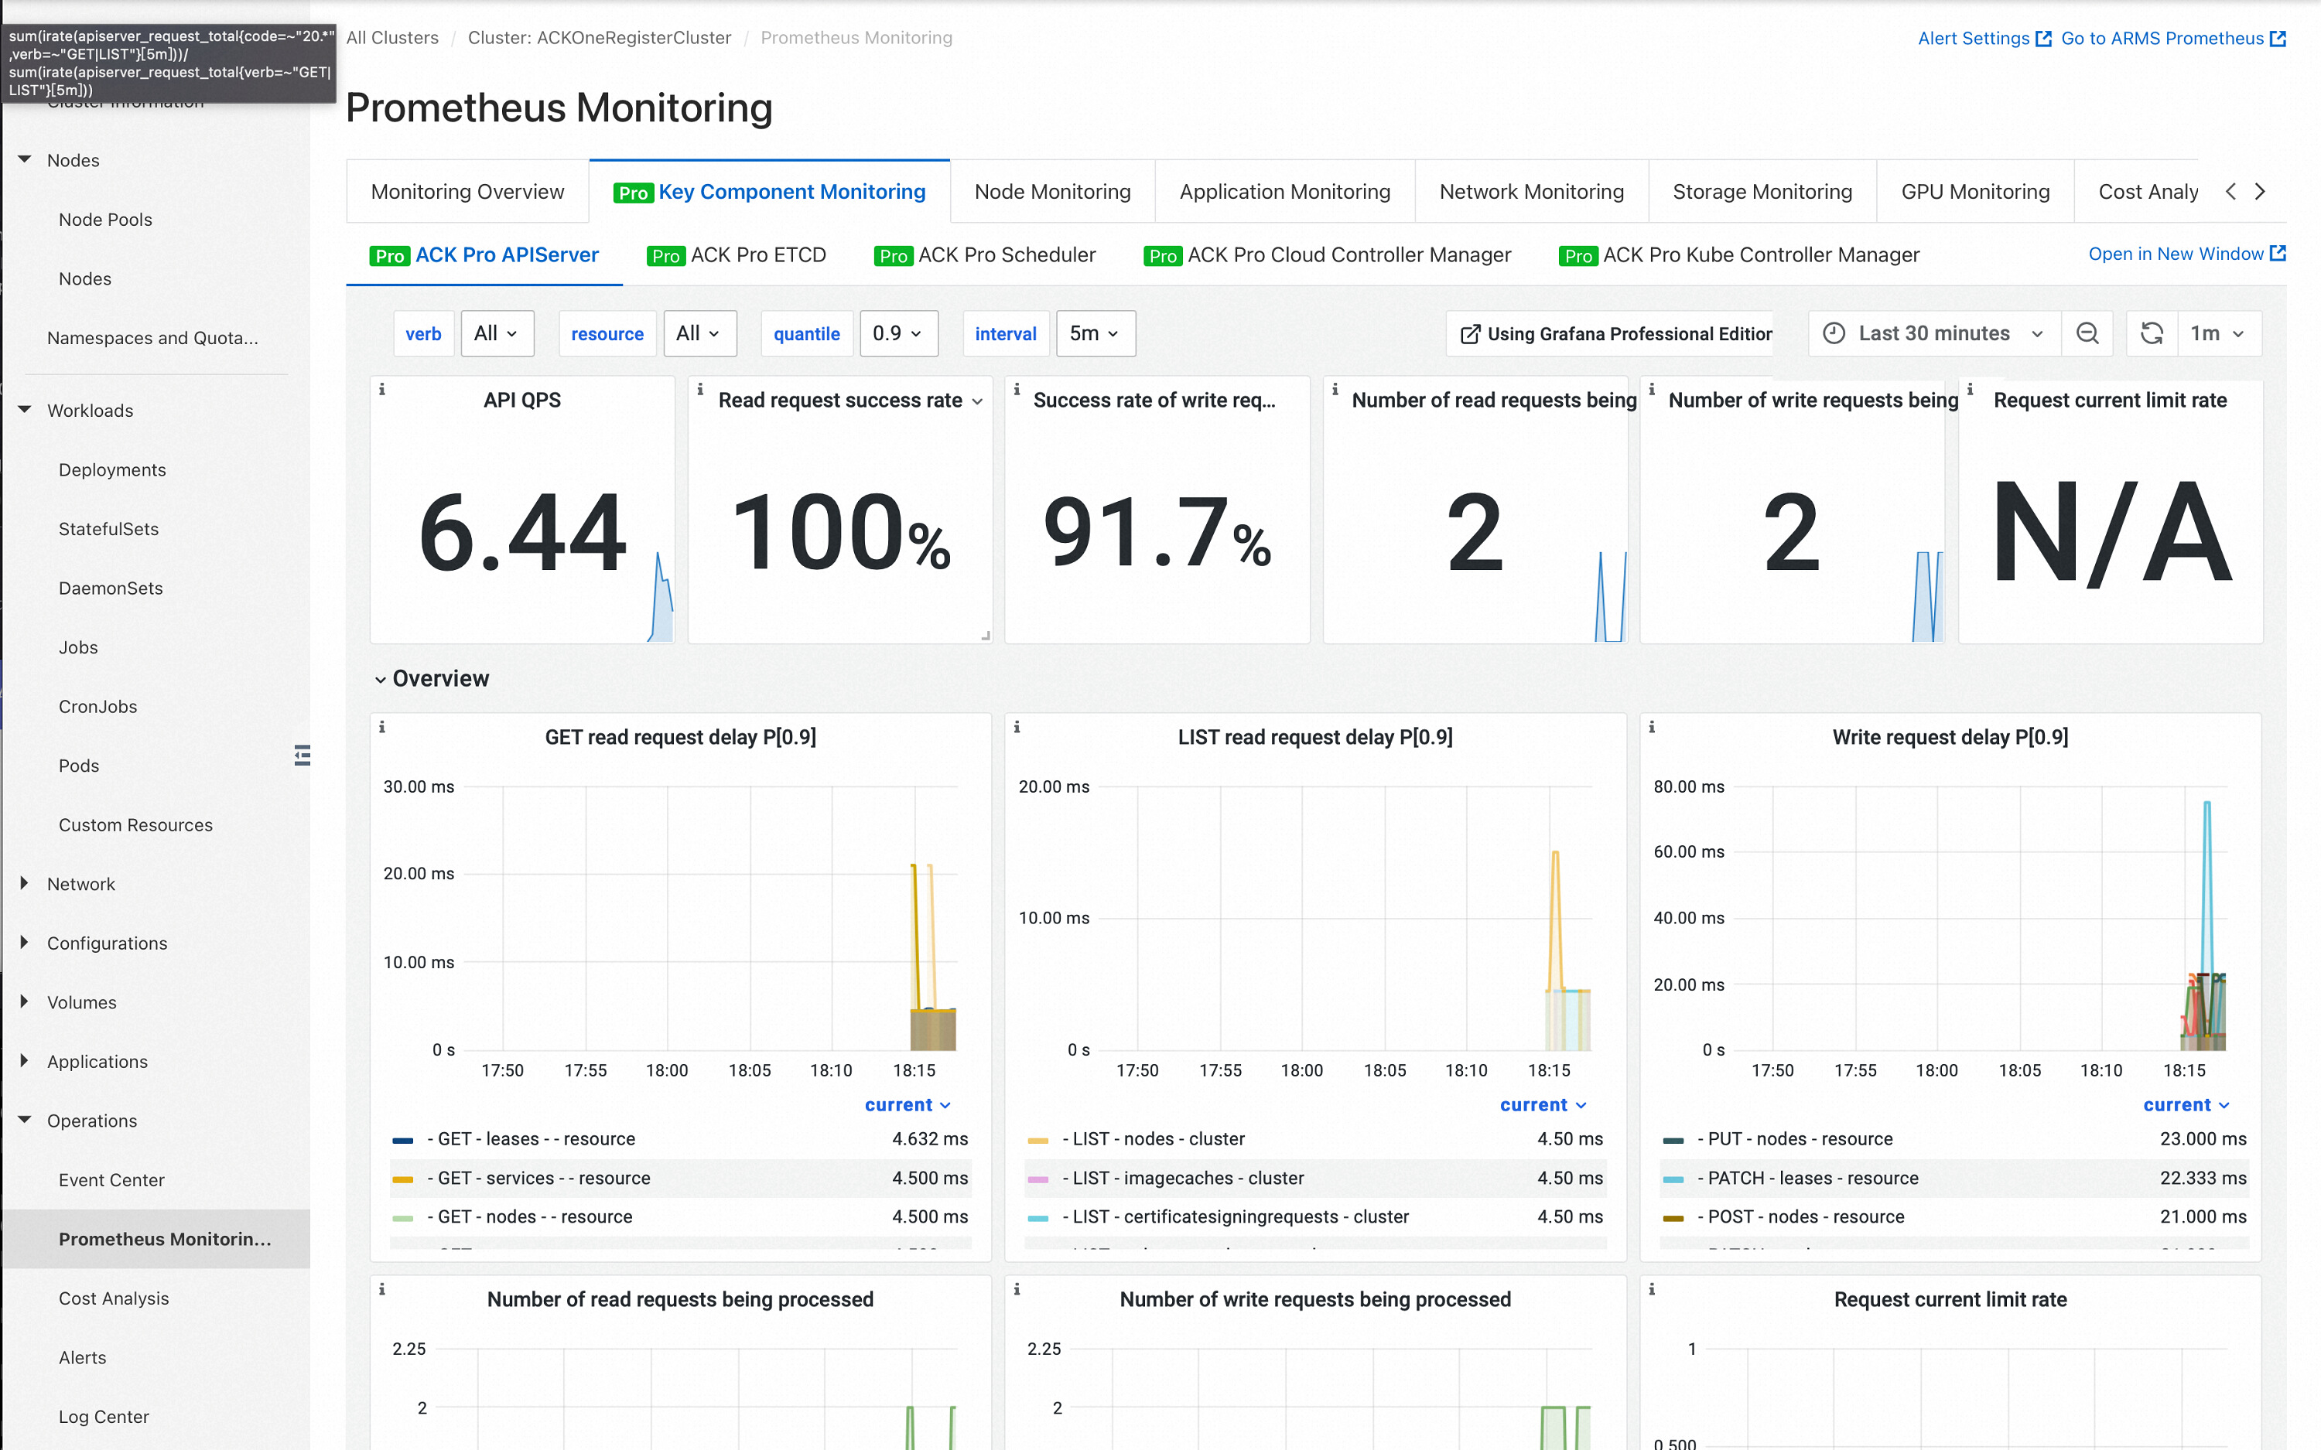Select GET - services - resource legend entry
This screenshot has height=1450, width=2321.
[538, 1178]
